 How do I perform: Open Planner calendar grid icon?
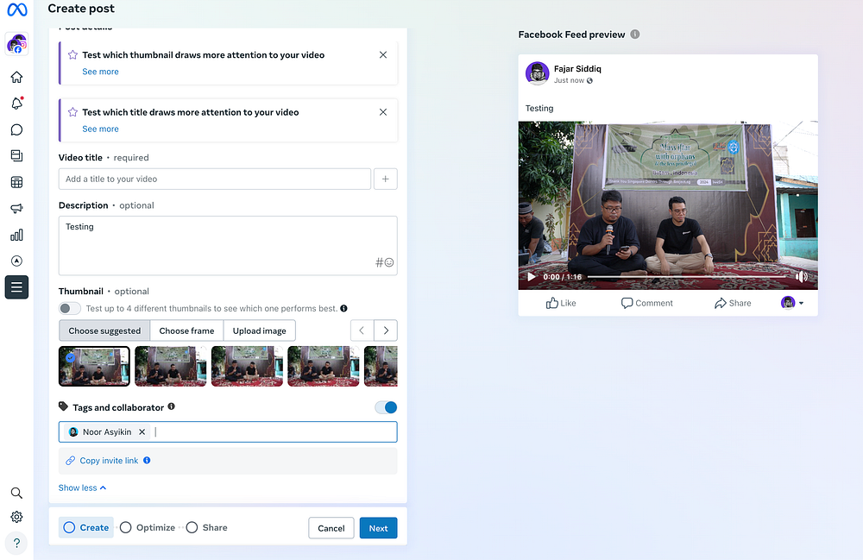[x=16, y=182]
